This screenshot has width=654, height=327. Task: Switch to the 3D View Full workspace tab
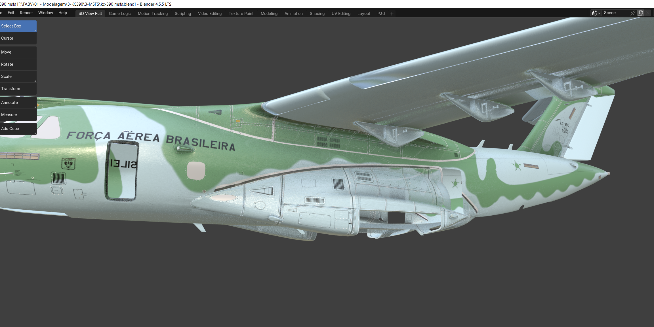click(x=90, y=14)
